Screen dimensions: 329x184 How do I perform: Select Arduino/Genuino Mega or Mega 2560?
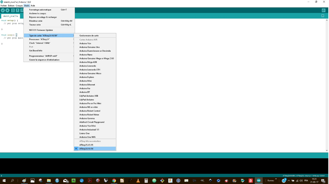point(95,58)
